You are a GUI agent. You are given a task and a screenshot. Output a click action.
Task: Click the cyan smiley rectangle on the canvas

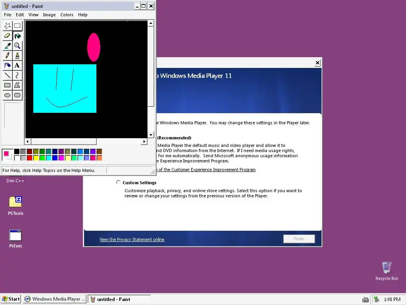point(65,89)
